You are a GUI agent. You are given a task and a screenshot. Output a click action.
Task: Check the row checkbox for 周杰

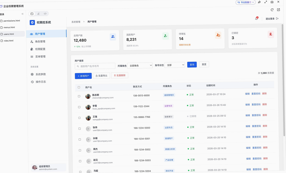click(80, 150)
